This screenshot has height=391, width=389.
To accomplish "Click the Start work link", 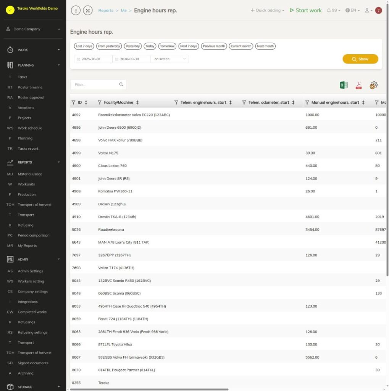I will (x=306, y=10).
